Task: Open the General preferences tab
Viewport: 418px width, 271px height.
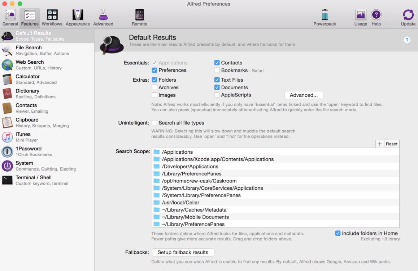Action: 10,18
